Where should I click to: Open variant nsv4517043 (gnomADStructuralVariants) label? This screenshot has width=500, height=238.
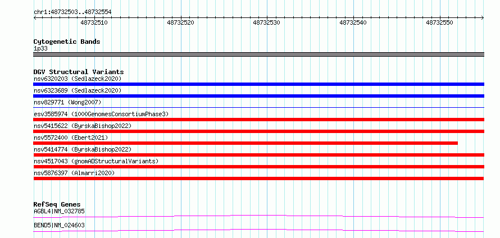tap(96, 161)
